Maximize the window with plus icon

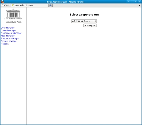(135, 2)
